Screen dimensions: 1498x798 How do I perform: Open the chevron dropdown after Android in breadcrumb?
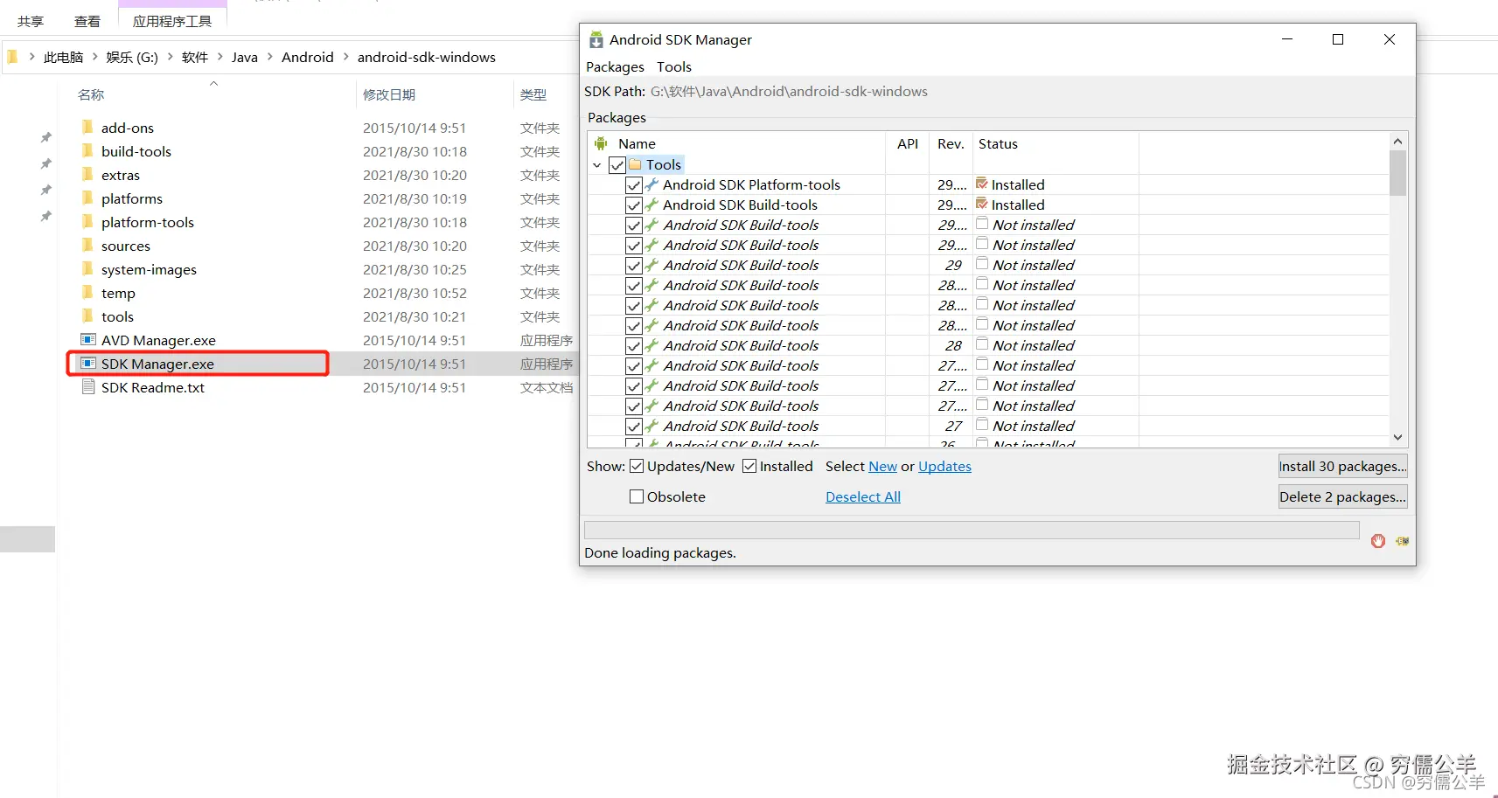point(345,57)
